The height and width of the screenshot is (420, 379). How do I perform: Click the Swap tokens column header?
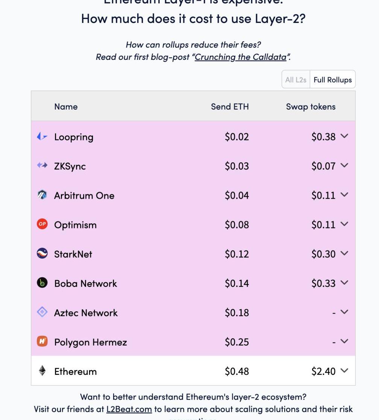(311, 107)
